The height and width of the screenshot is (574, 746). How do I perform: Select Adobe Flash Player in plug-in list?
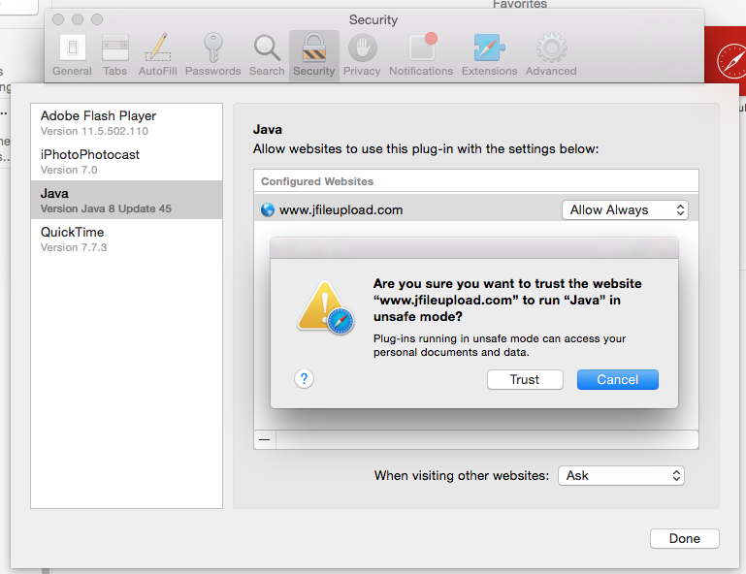tap(126, 122)
